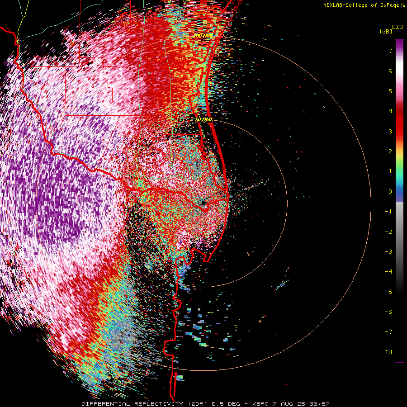Click the 100 NMI range ring label
The image size is (407, 407).
tap(203, 36)
